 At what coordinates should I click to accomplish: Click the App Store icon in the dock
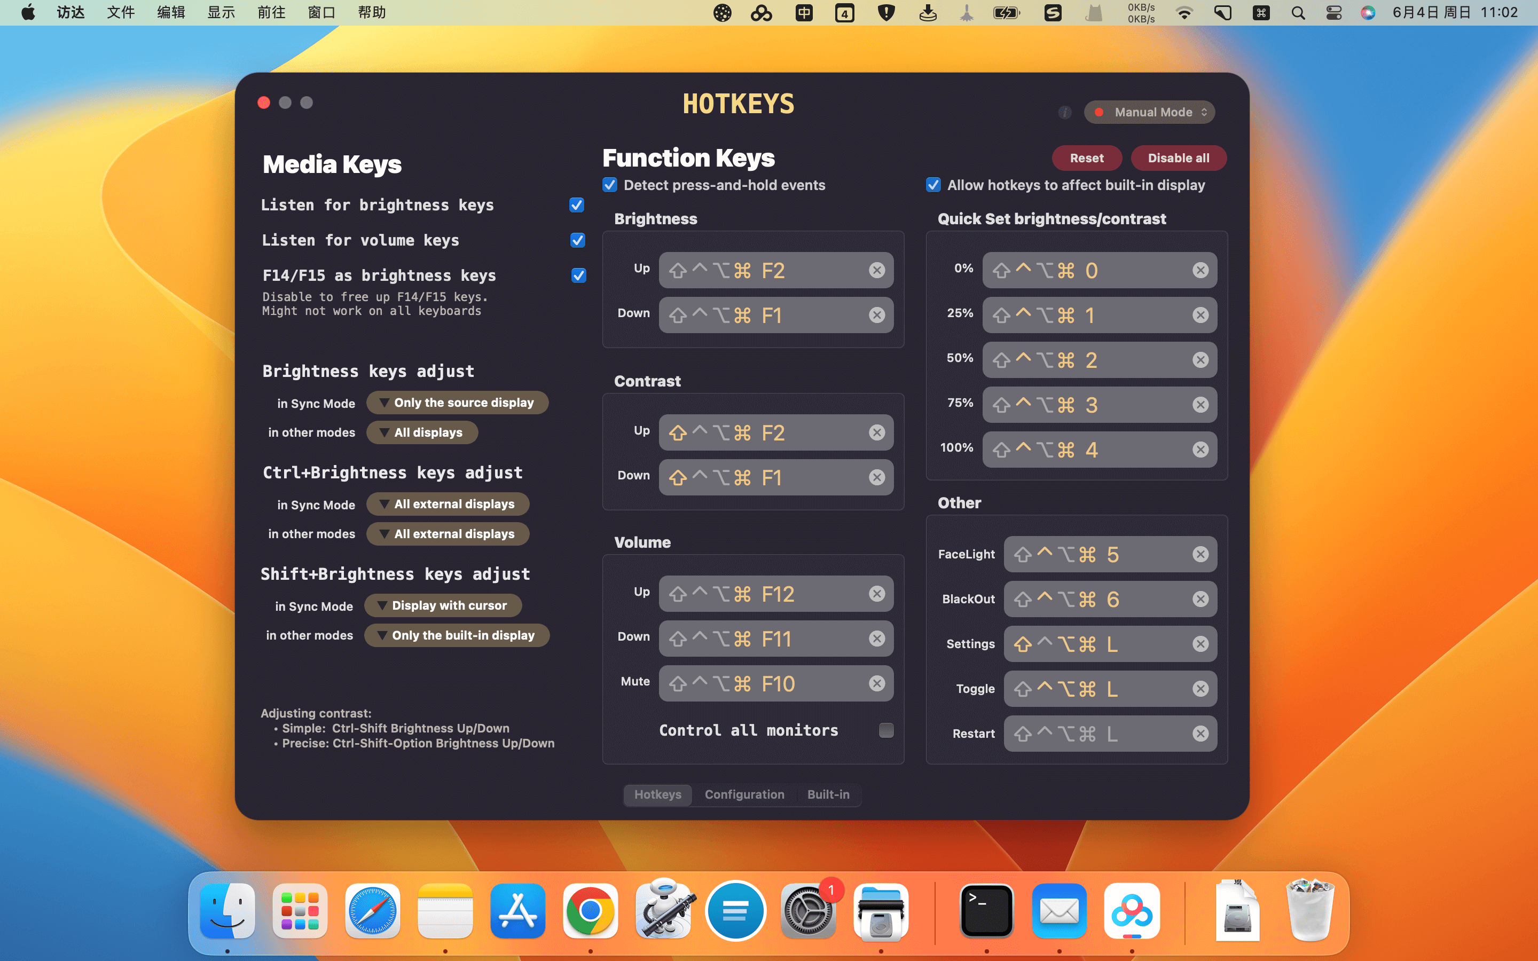click(516, 910)
